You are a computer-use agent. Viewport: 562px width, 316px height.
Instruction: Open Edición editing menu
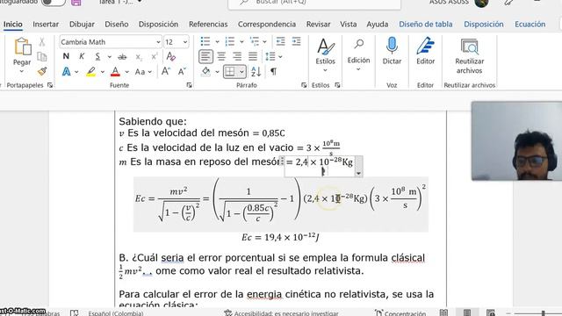(358, 54)
